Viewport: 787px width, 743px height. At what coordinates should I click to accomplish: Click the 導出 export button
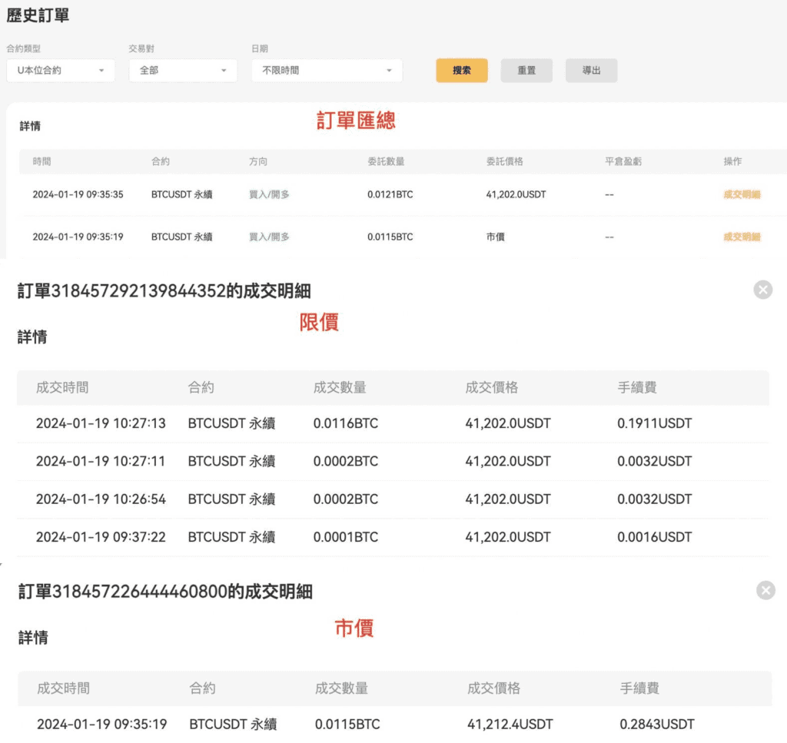pos(591,71)
